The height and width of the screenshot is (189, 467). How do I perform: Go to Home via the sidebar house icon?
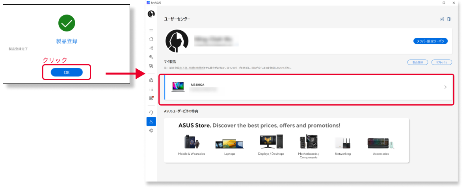coord(151,39)
